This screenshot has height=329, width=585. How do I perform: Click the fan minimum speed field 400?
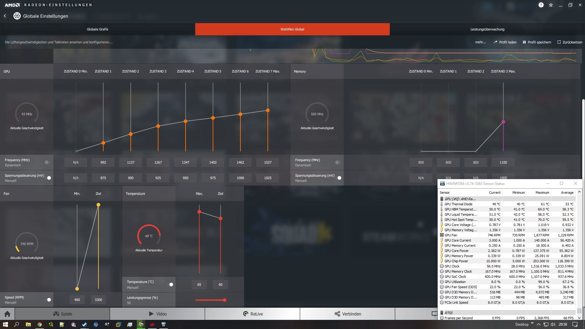coord(77,300)
